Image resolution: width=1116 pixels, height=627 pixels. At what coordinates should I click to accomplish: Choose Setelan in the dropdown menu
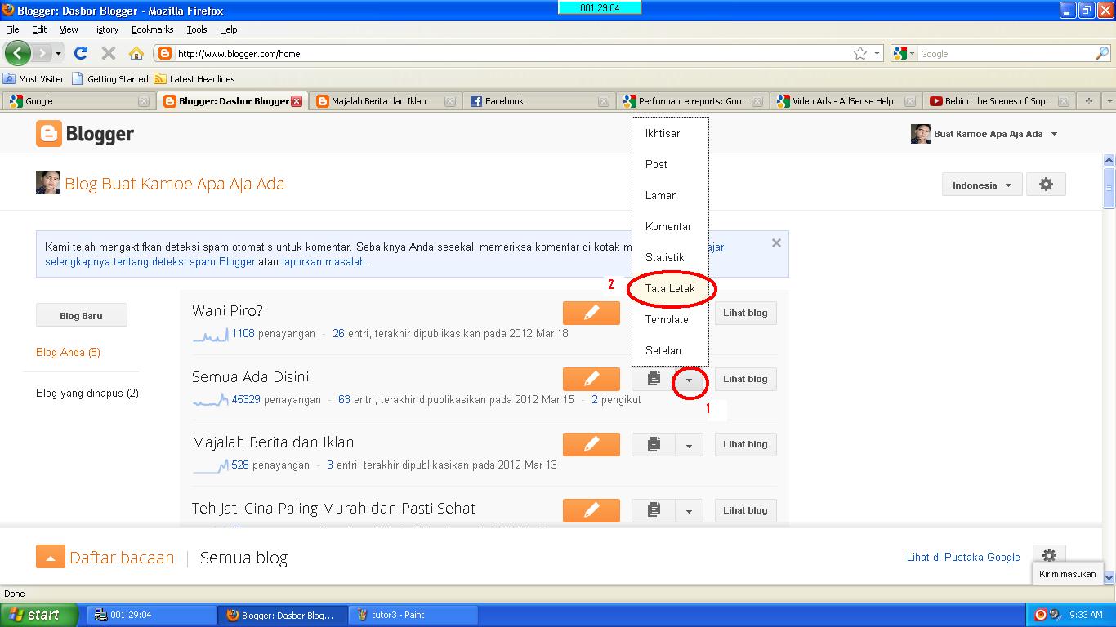tap(670, 350)
